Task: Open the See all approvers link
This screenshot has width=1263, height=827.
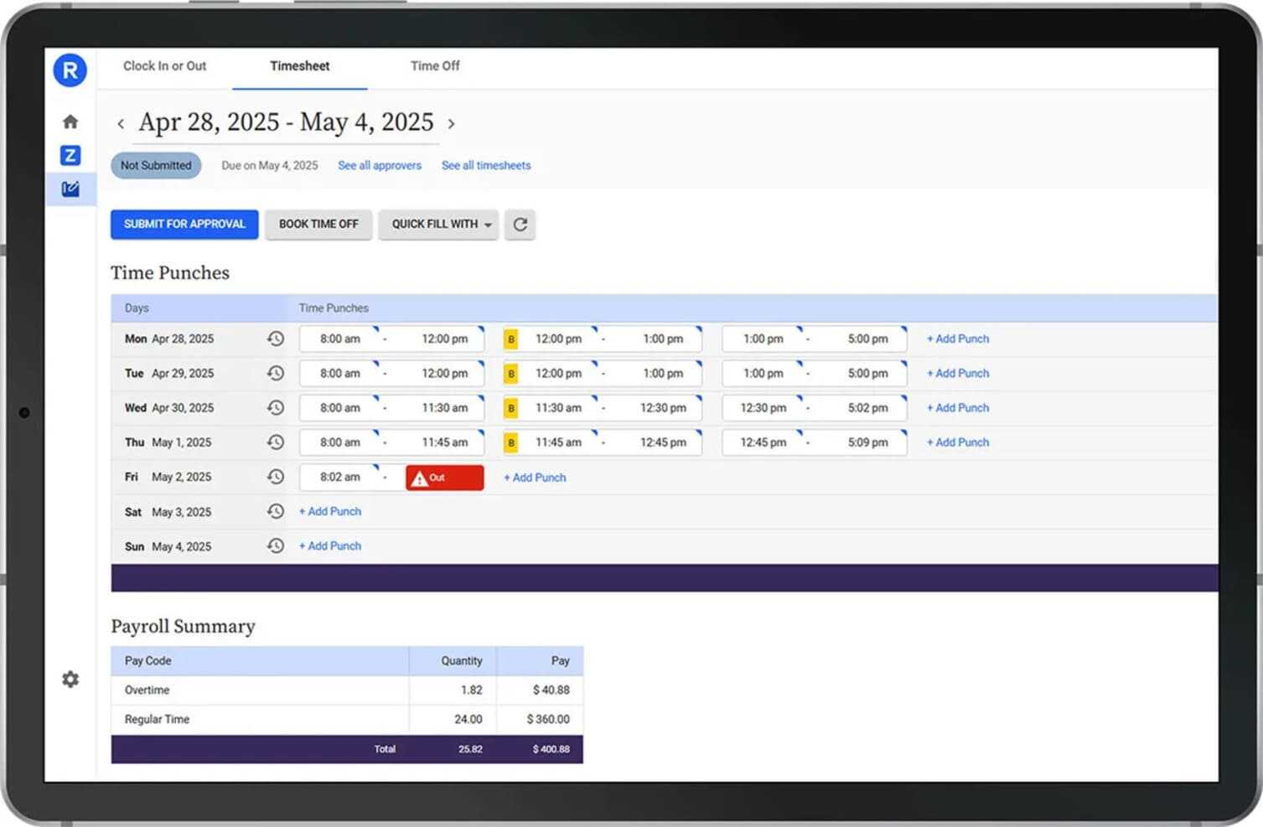Action: (x=380, y=166)
